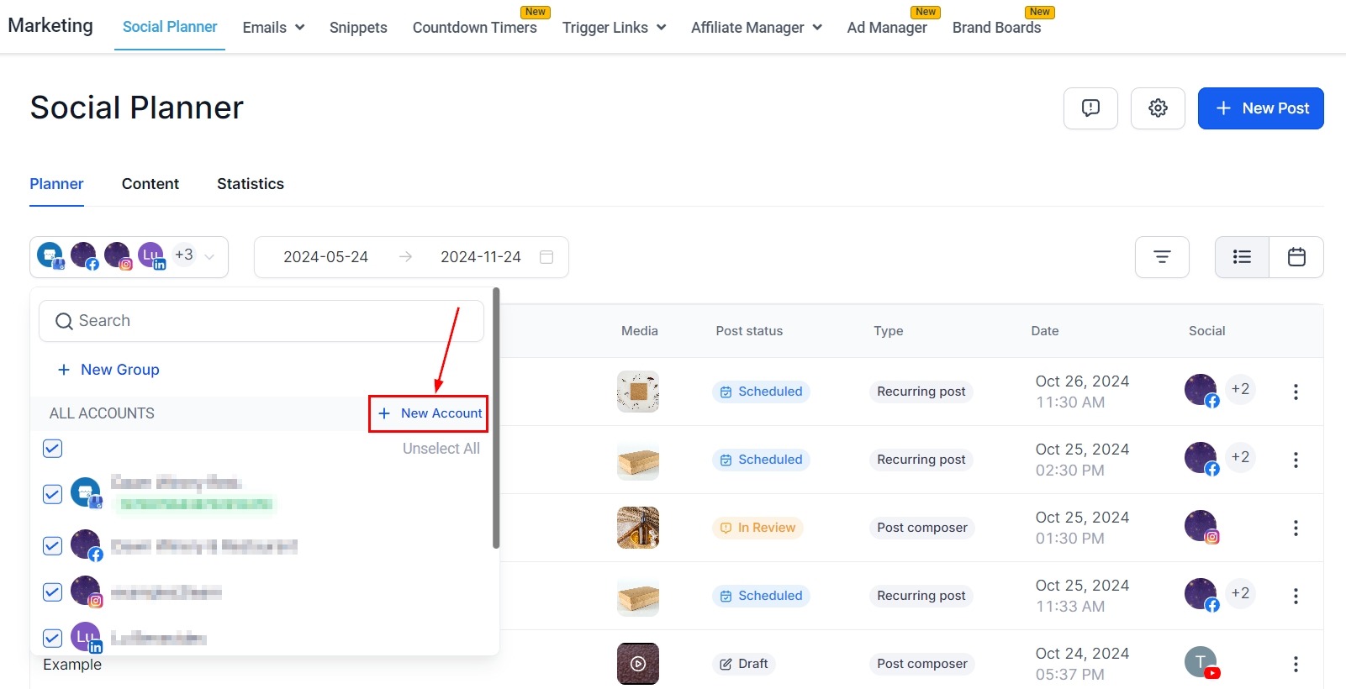Click New Account in accounts panel
The height and width of the screenshot is (689, 1346).
point(429,413)
